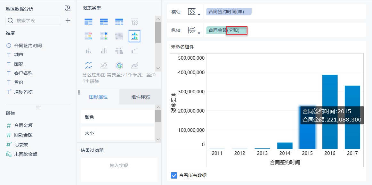This screenshot has width=372, height=185.
Task: Click the 2014 bar in chart
Action: point(285,146)
